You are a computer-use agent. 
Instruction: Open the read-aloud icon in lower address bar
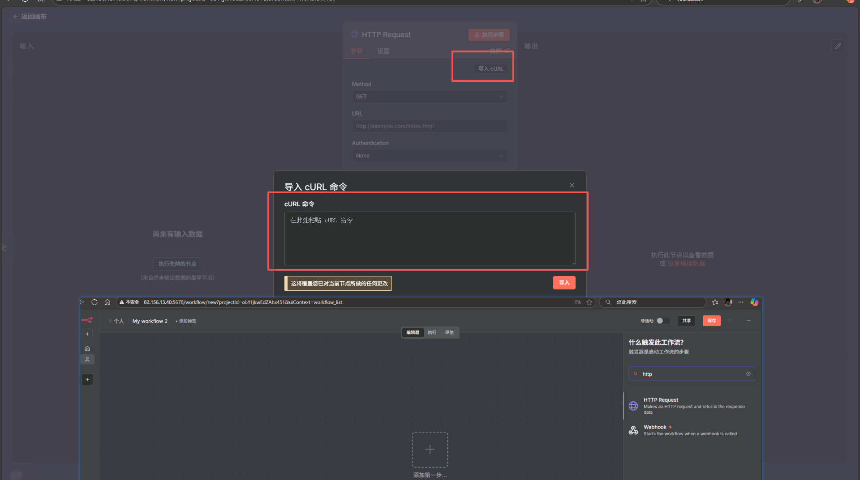click(x=578, y=302)
